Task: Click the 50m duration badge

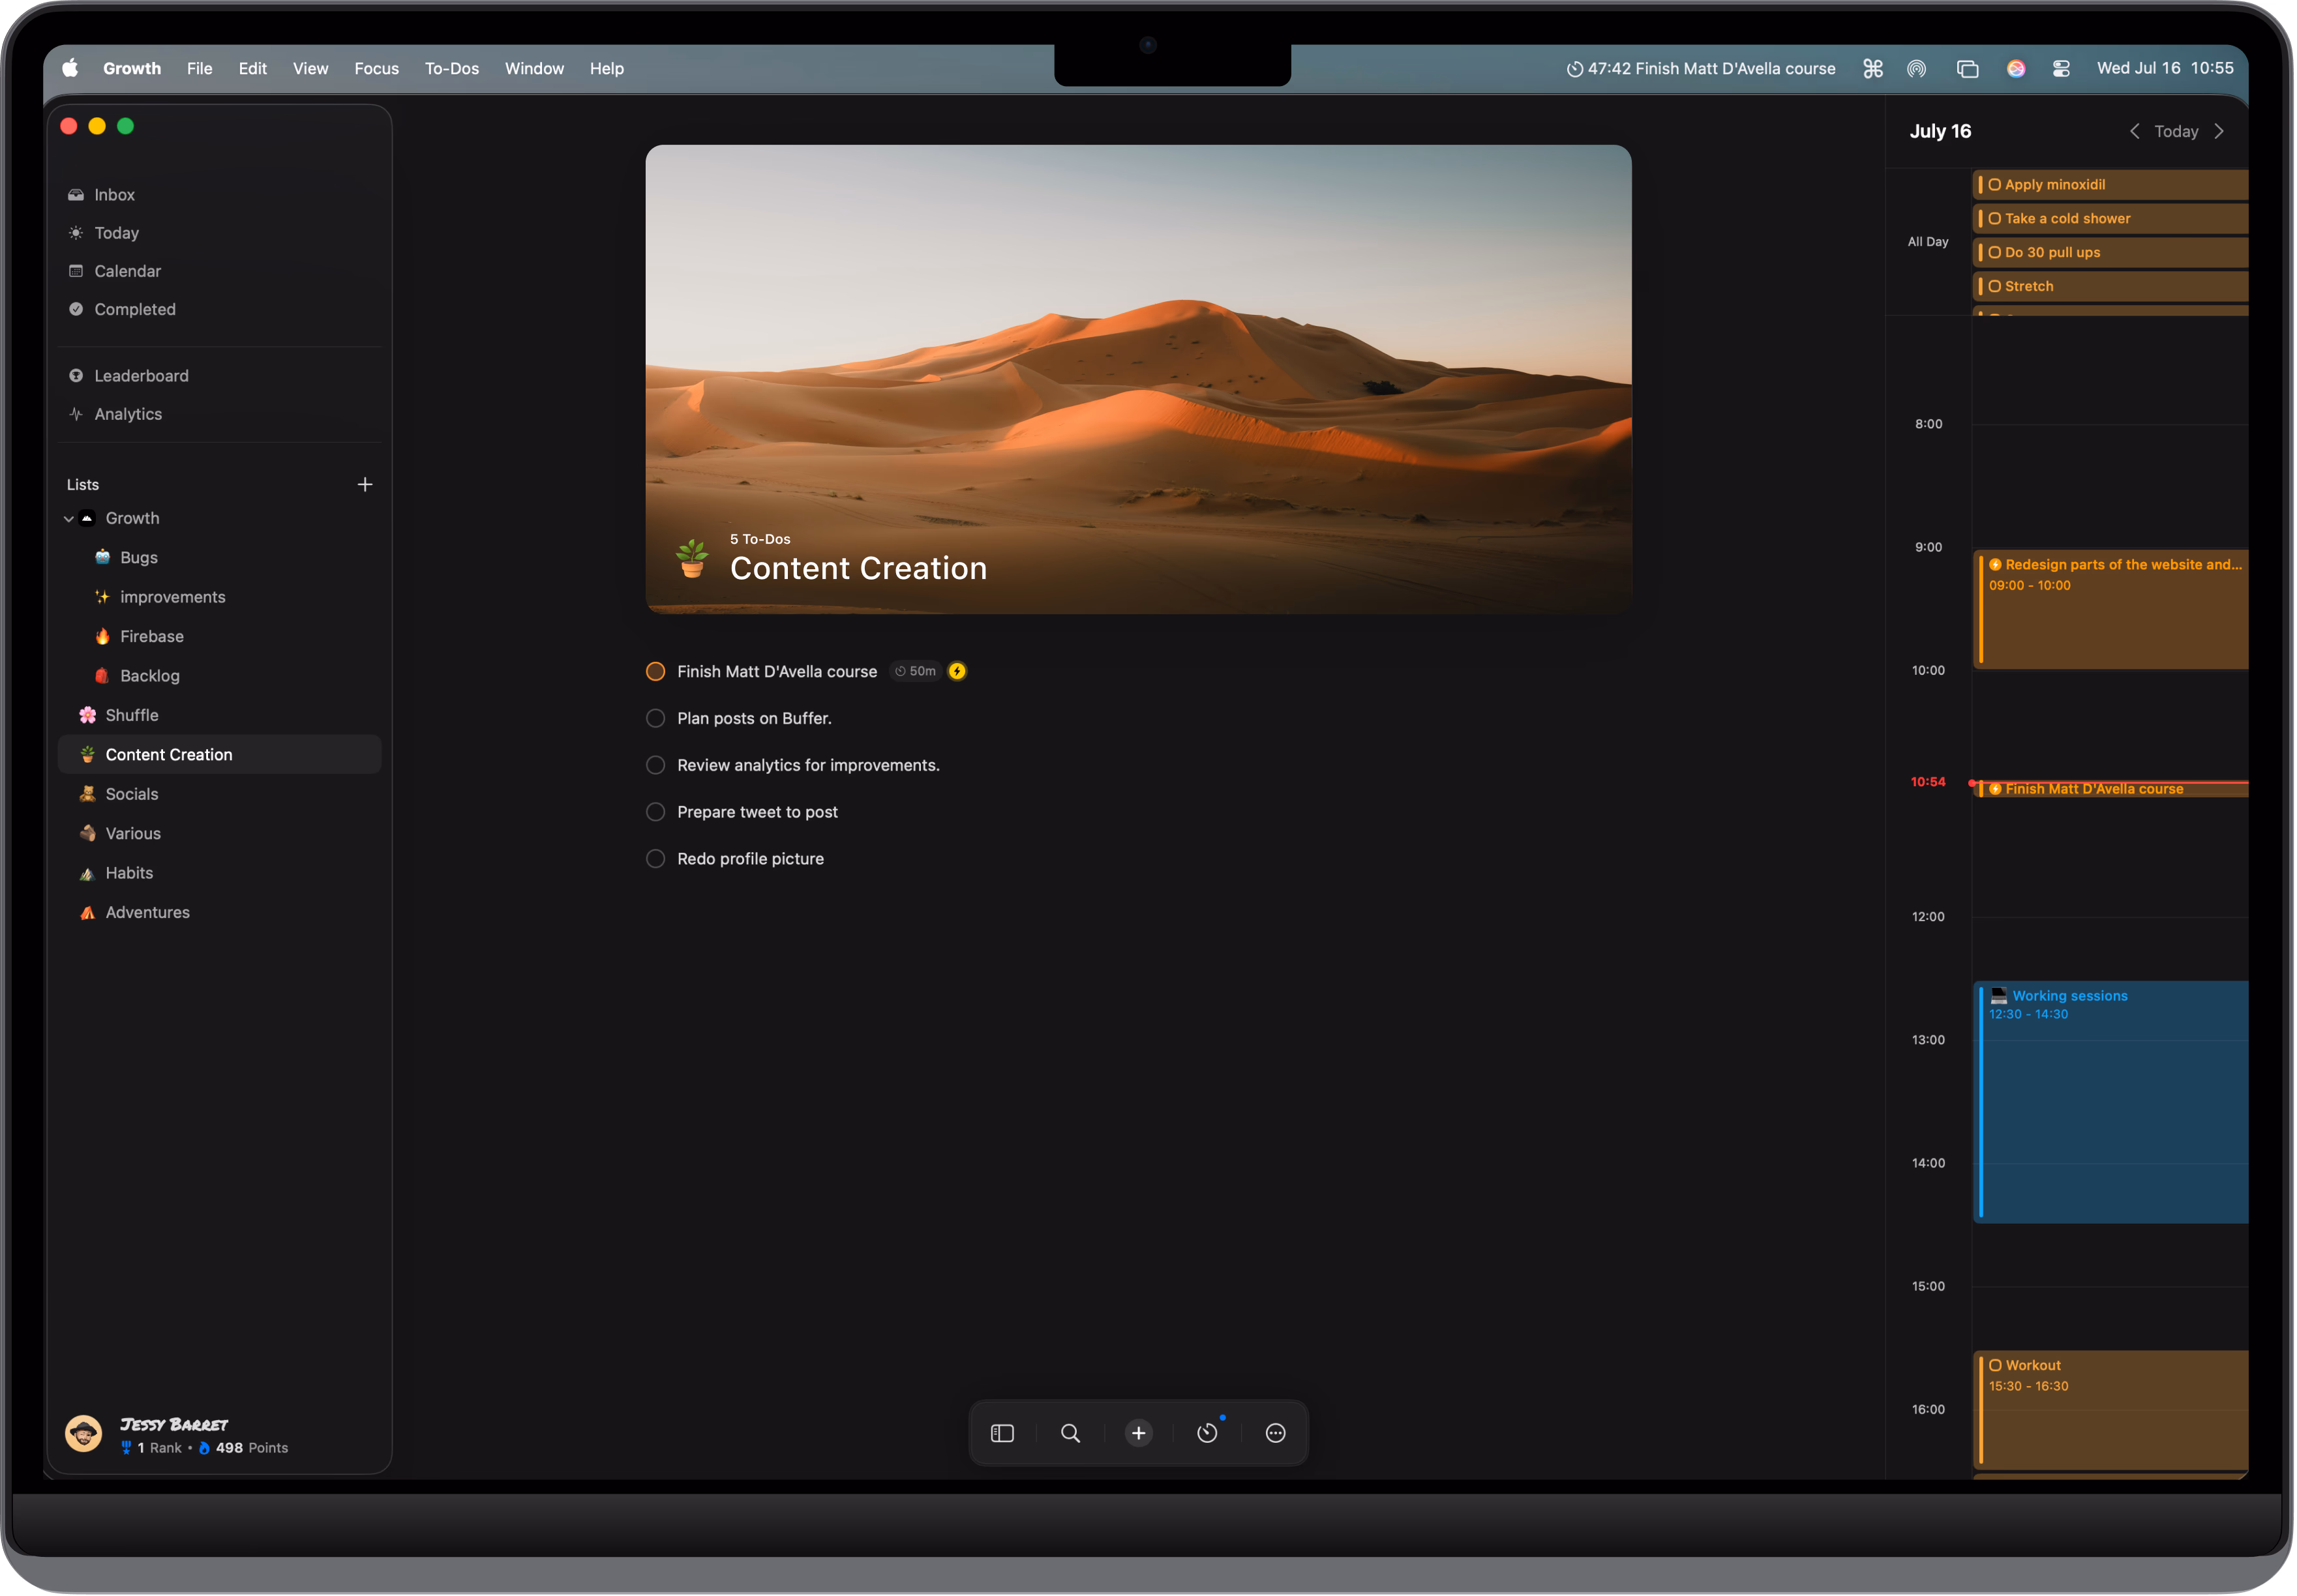Action: pyautogui.click(x=916, y=671)
